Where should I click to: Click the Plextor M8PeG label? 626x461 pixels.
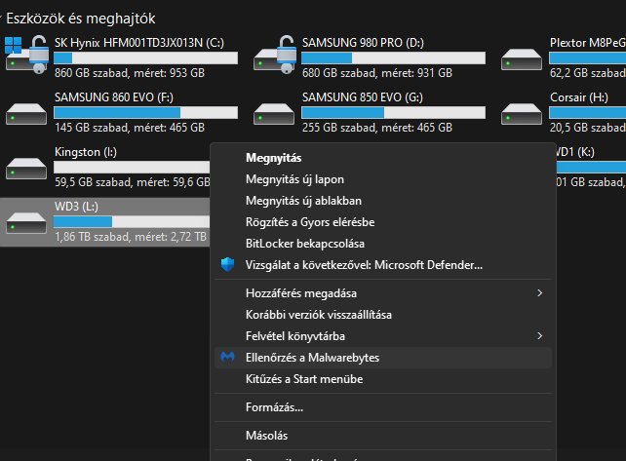coord(588,43)
